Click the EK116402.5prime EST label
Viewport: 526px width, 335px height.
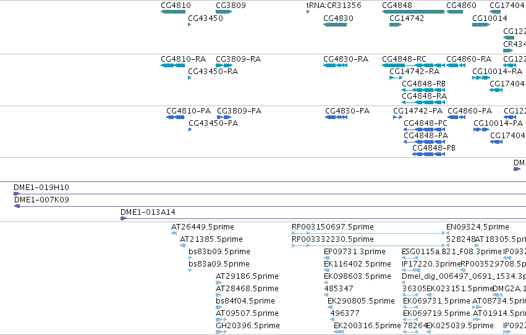pyautogui.click(x=357, y=264)
